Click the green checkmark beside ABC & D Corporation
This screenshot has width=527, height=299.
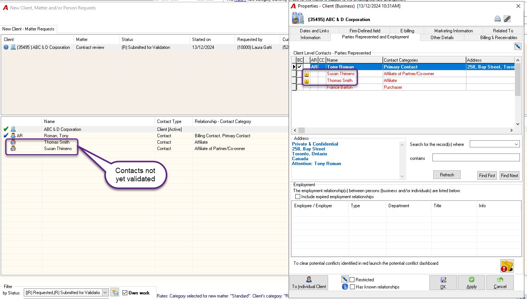6,129
